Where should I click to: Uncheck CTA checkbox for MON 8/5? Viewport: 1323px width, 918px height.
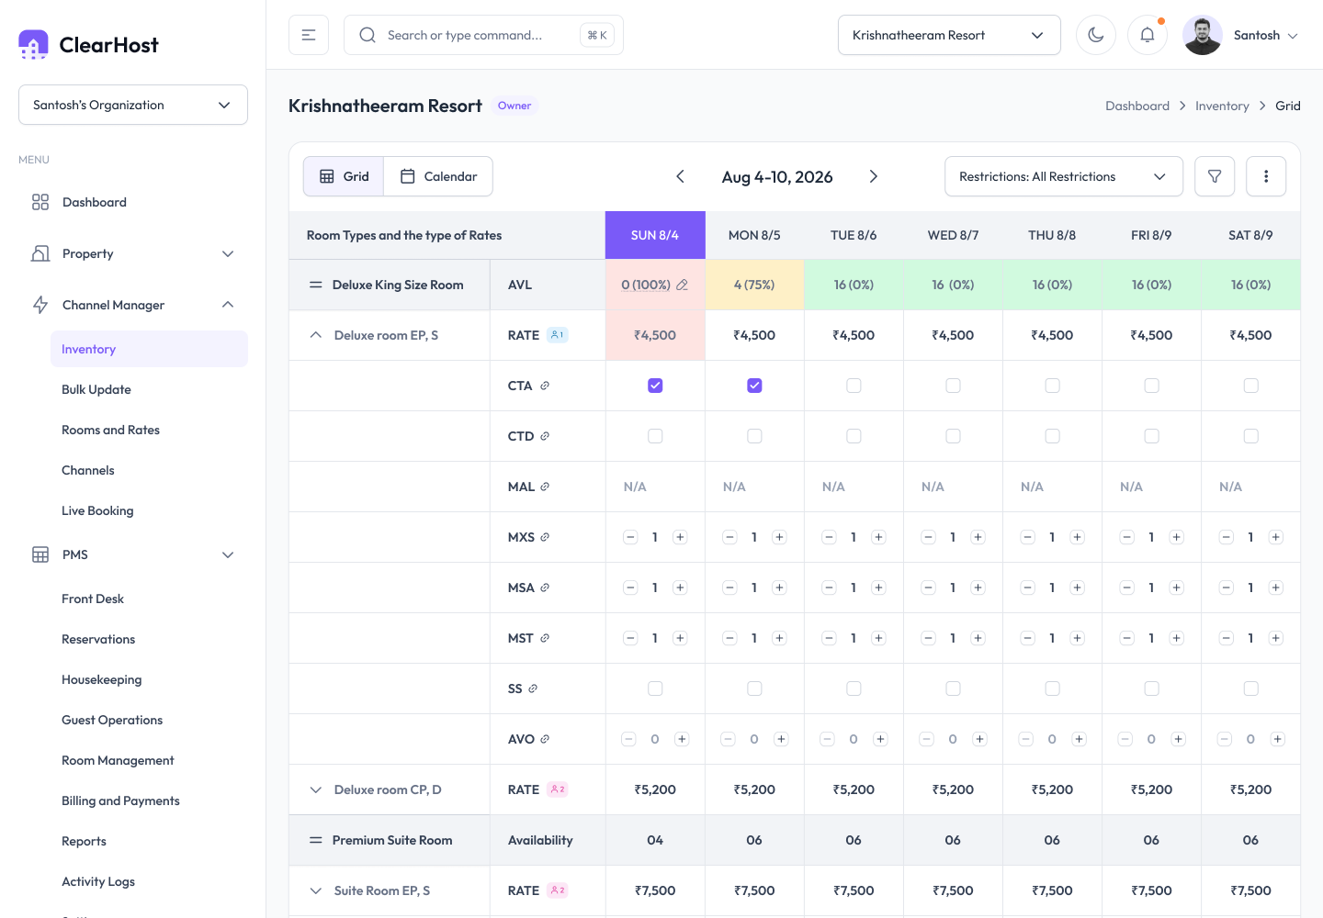(754, 386)
